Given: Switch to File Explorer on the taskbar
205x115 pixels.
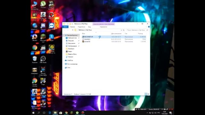Looking at the screenshot, I should [55, 113].
